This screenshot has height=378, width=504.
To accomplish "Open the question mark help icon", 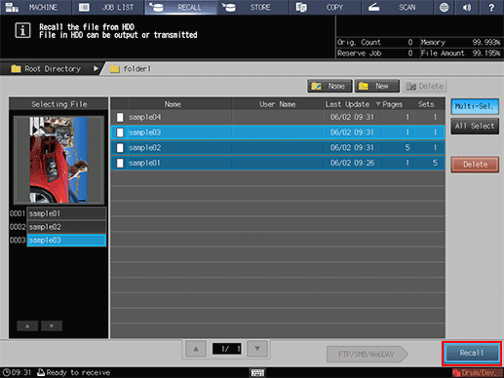I will [491, 7].
